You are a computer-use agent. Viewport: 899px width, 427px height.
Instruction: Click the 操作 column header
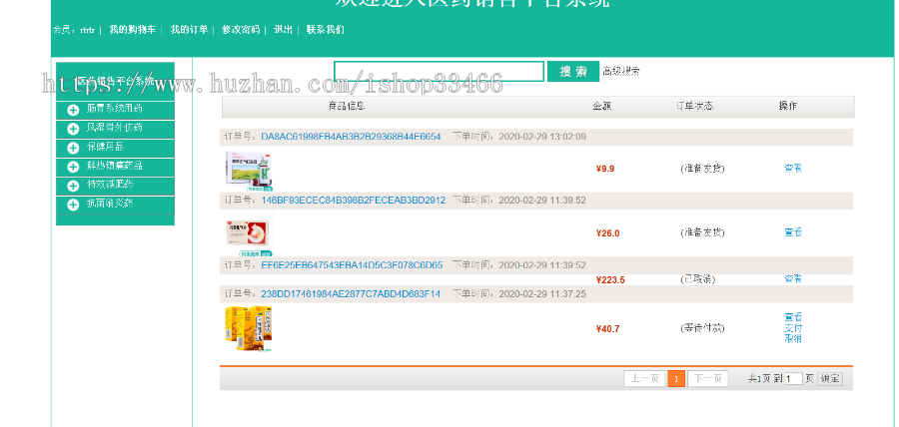pyautogui.click(x=788, y=106)
